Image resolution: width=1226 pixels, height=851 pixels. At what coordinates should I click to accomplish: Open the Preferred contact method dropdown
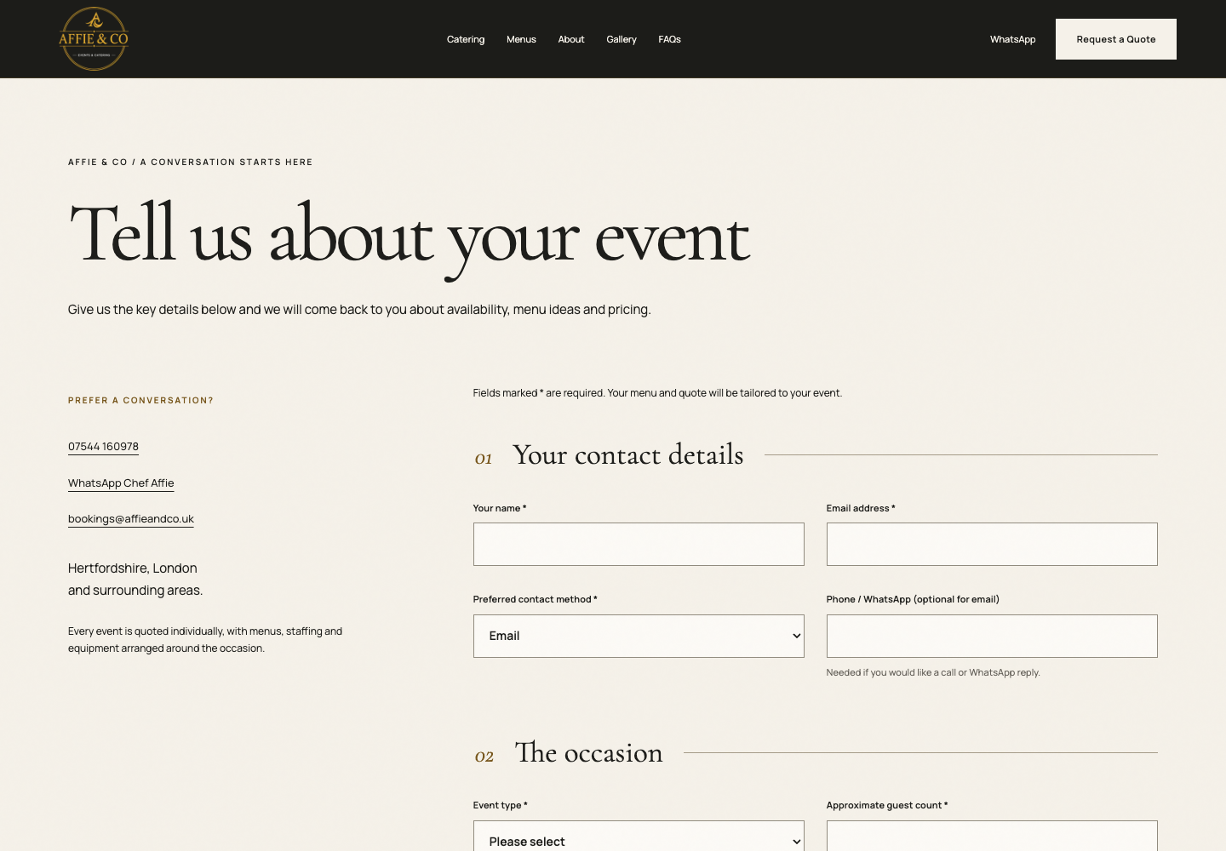639,637
